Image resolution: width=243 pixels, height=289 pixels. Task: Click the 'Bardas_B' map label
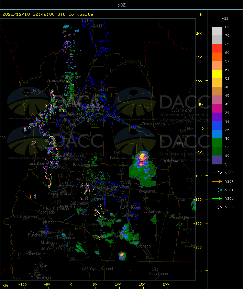[x=37, y=254]
